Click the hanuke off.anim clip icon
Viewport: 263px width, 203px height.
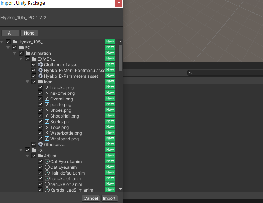click(47, 178)
